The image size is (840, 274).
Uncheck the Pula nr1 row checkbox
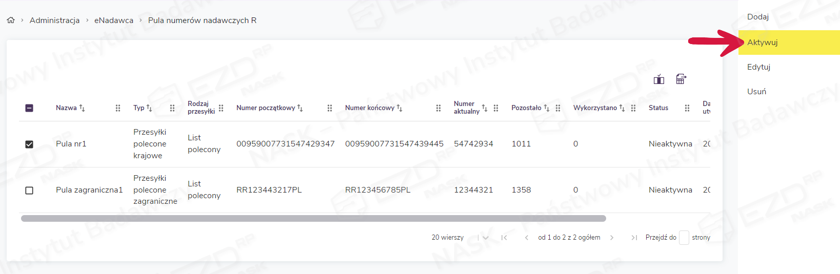29,144
